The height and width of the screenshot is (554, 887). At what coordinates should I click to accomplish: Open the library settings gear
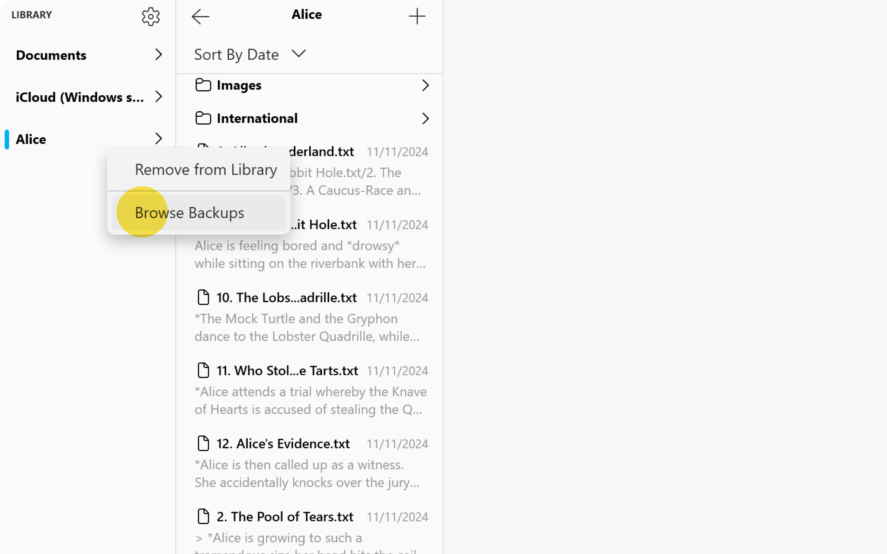point(150,16)
